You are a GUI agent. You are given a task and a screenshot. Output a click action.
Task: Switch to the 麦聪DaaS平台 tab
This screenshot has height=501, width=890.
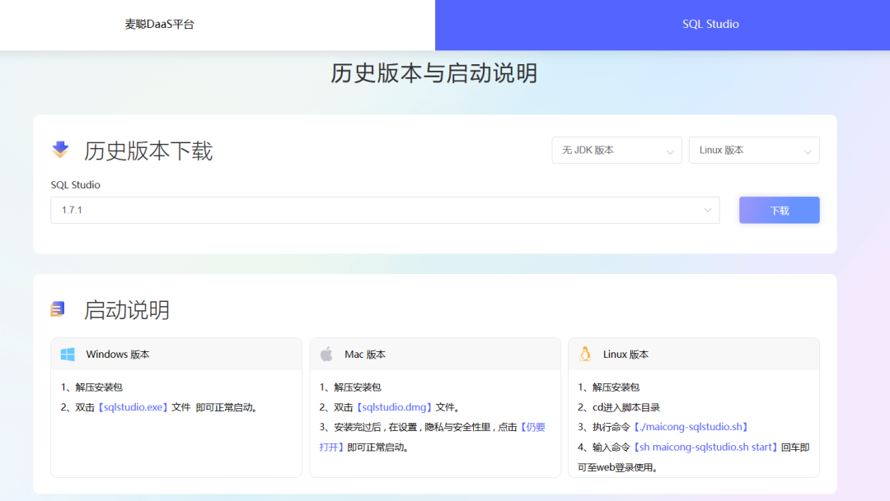coord(160,25)
